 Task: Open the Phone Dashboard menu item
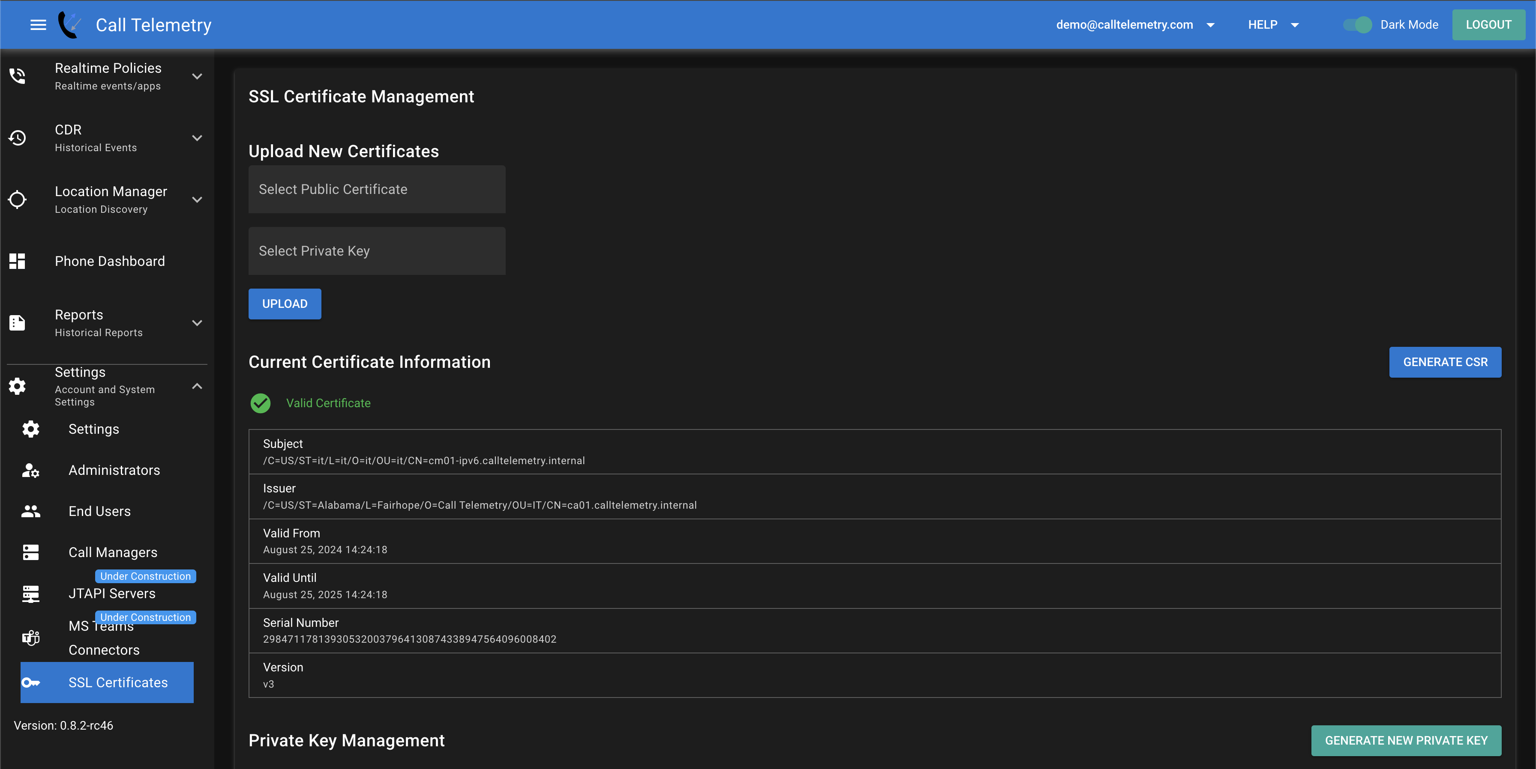point(107,261)
